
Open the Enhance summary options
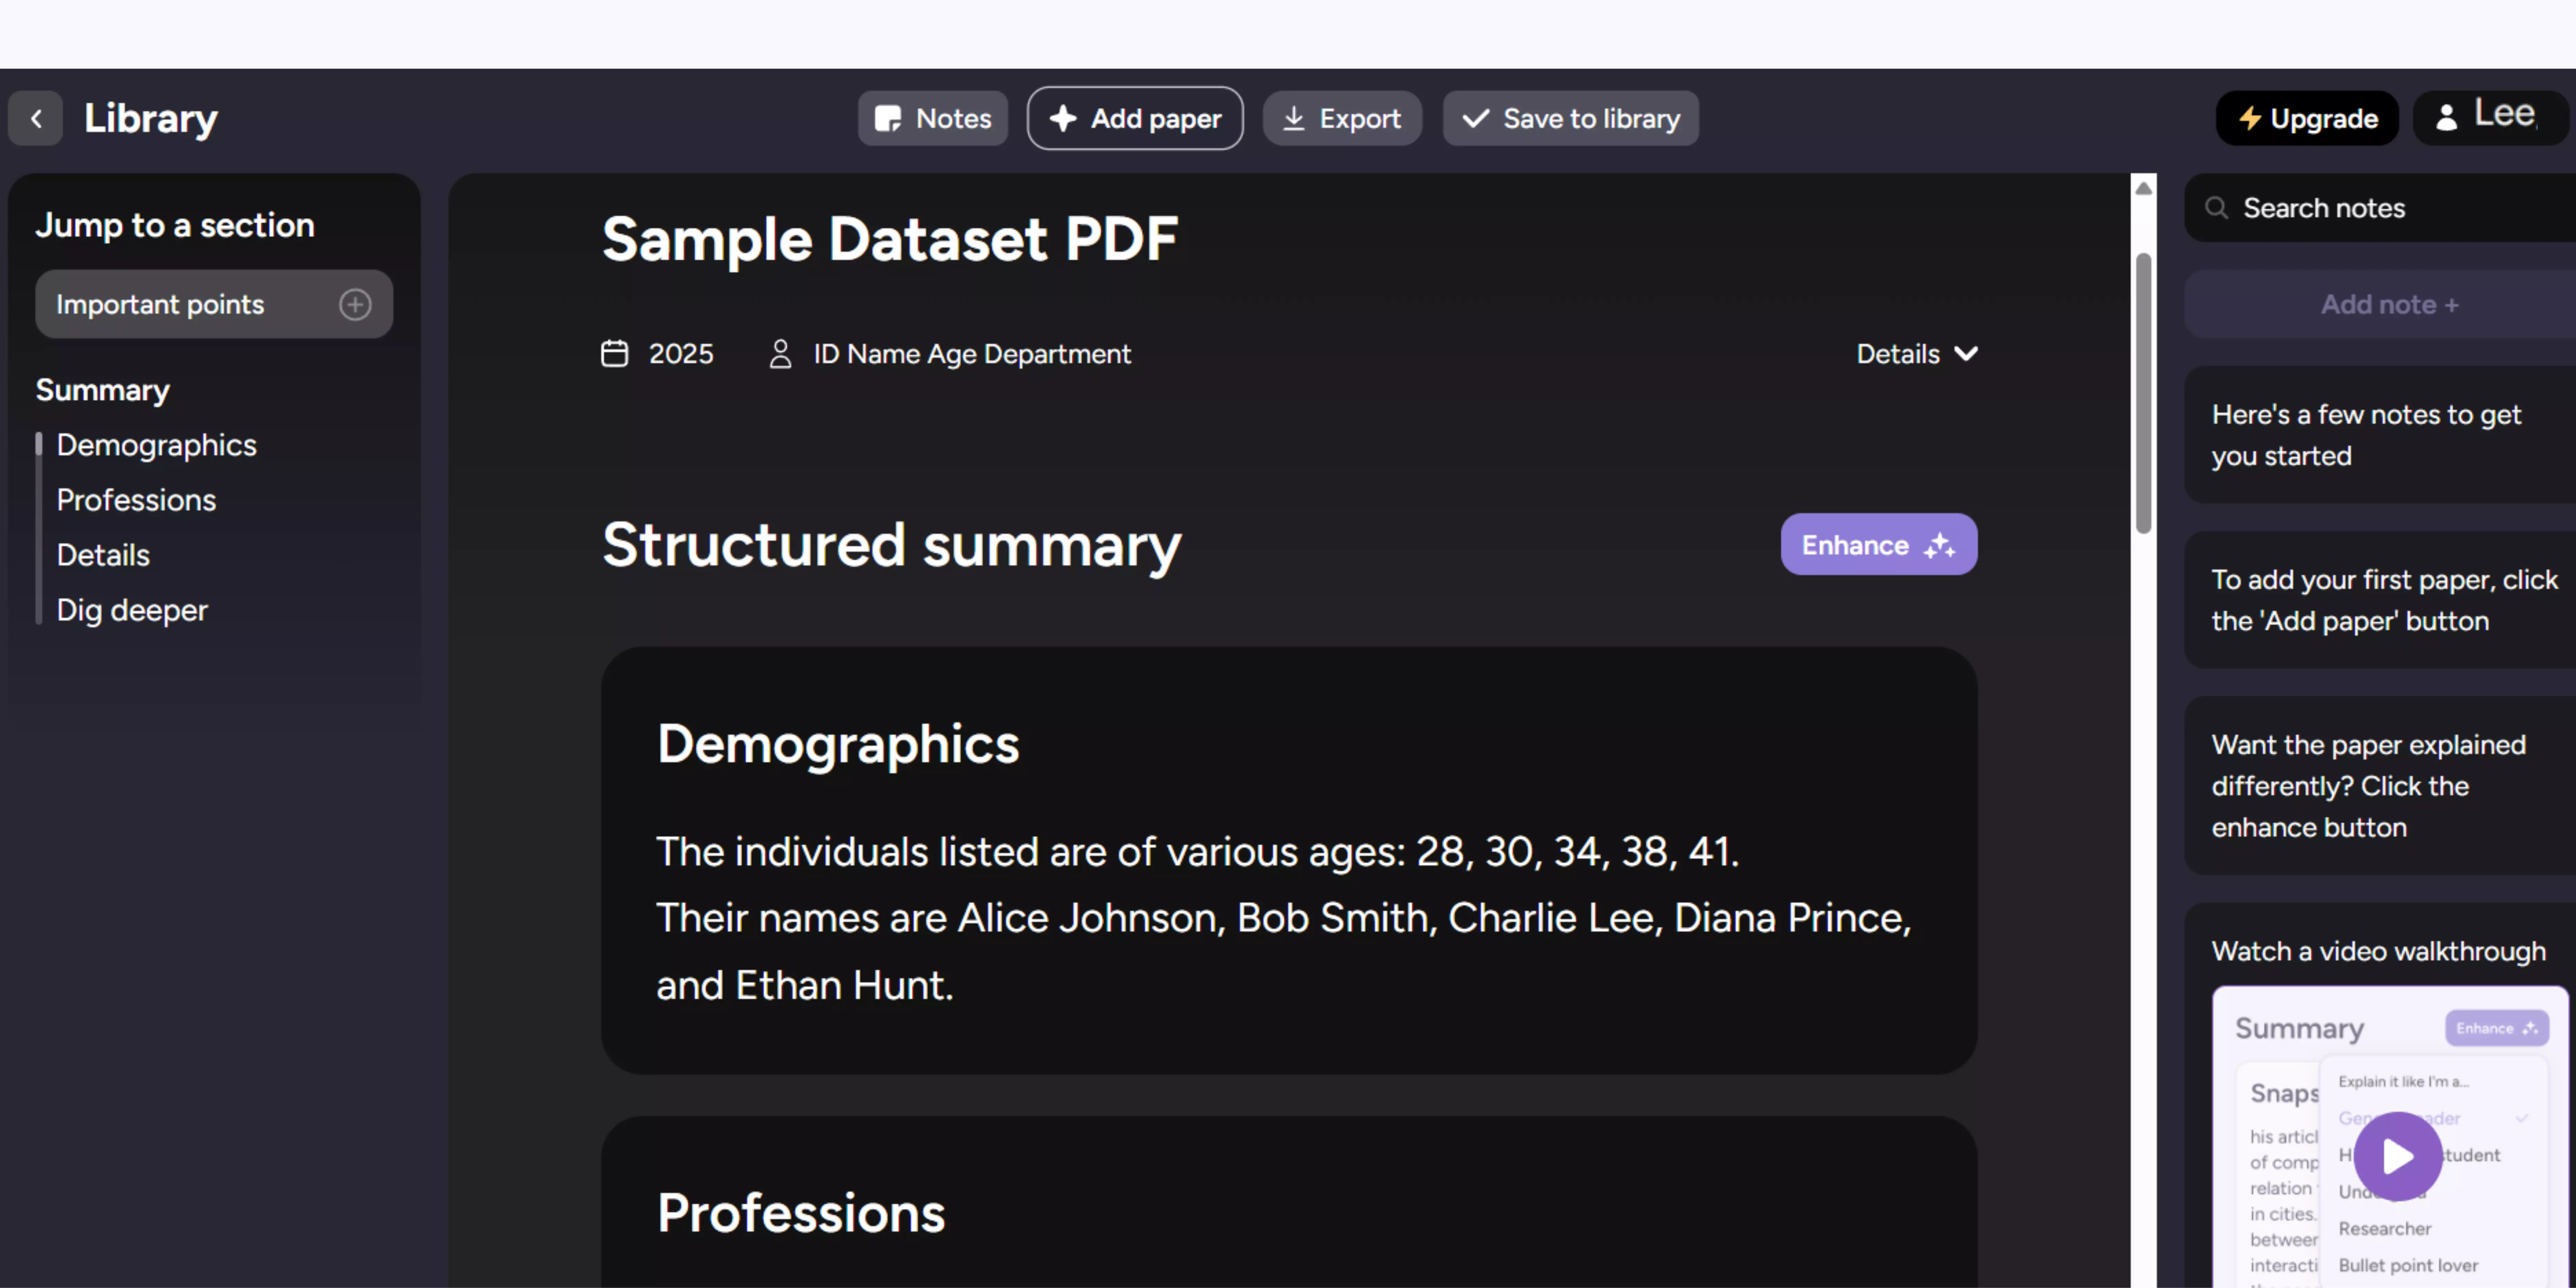1878,545
